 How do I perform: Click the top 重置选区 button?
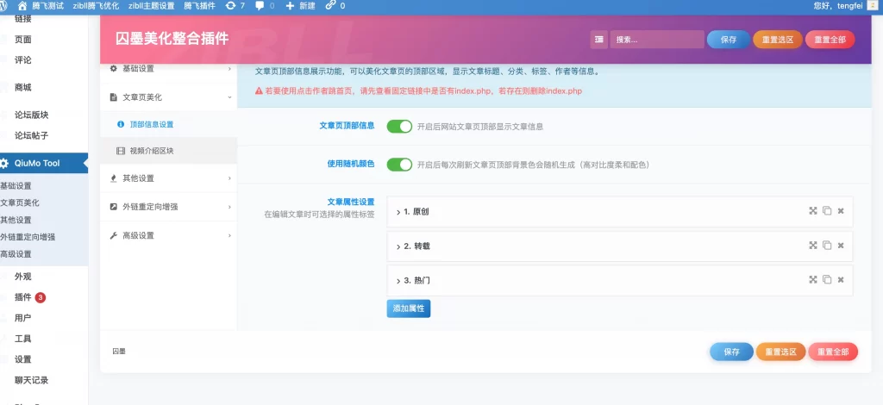pyautogui.click(x=778, y=40)
